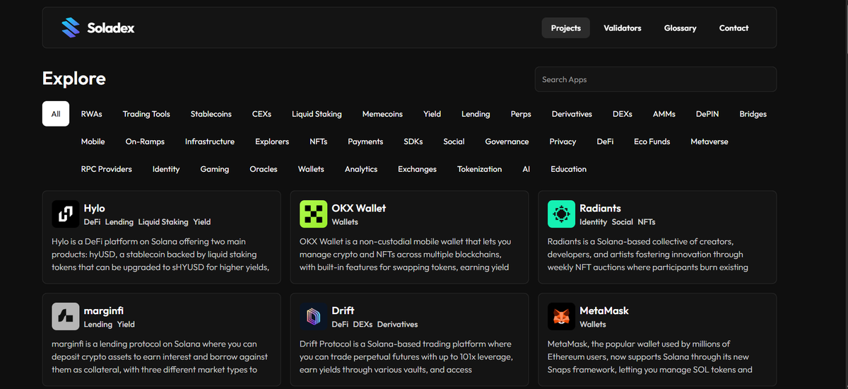Open the MetaMask fox icon
Image resolution: width=848 pixels, height=389 pixels.
click(x=562, y=317)
